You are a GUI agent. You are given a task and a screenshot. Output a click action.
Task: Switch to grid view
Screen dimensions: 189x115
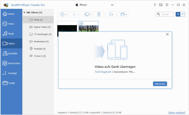[x=178, y=14]
